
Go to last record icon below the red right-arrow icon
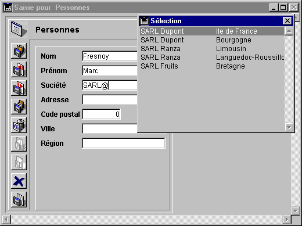pyautogui.click(x=19, y=106)
